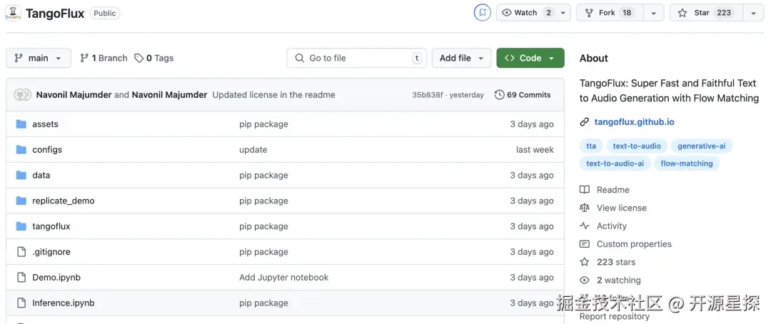Expand the Star lists dropdown arrow
The image size is (771, 324).
coord(754,13)
